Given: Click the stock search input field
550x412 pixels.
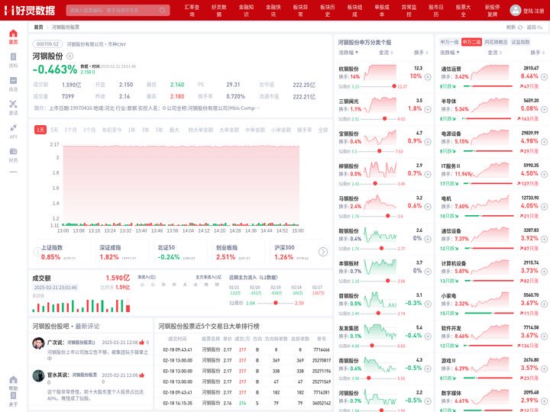Looking at the screenshot, I should point(118,10).
